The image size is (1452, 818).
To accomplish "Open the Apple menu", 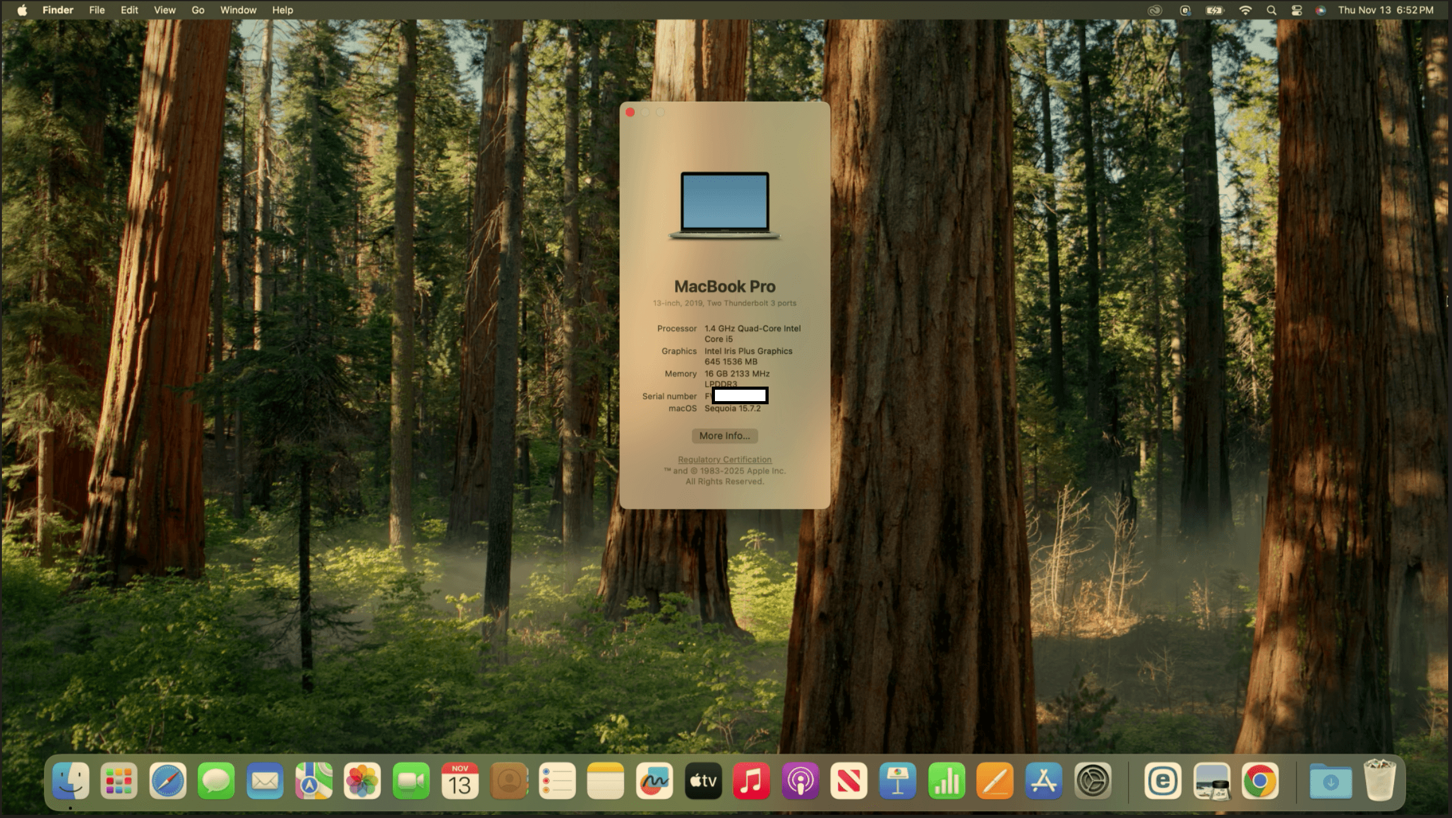I will pyautogui.click(x=21, y=10).
